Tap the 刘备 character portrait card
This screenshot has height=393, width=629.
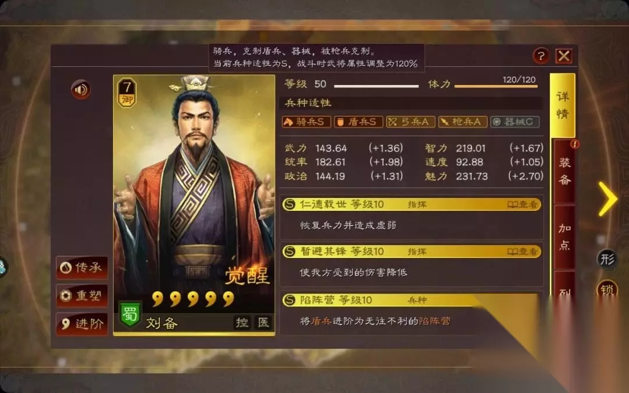tap(194, 205)
